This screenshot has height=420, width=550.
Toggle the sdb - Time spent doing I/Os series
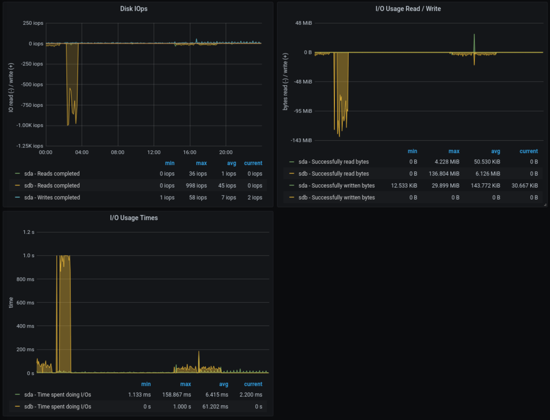(x=58, y=407)
